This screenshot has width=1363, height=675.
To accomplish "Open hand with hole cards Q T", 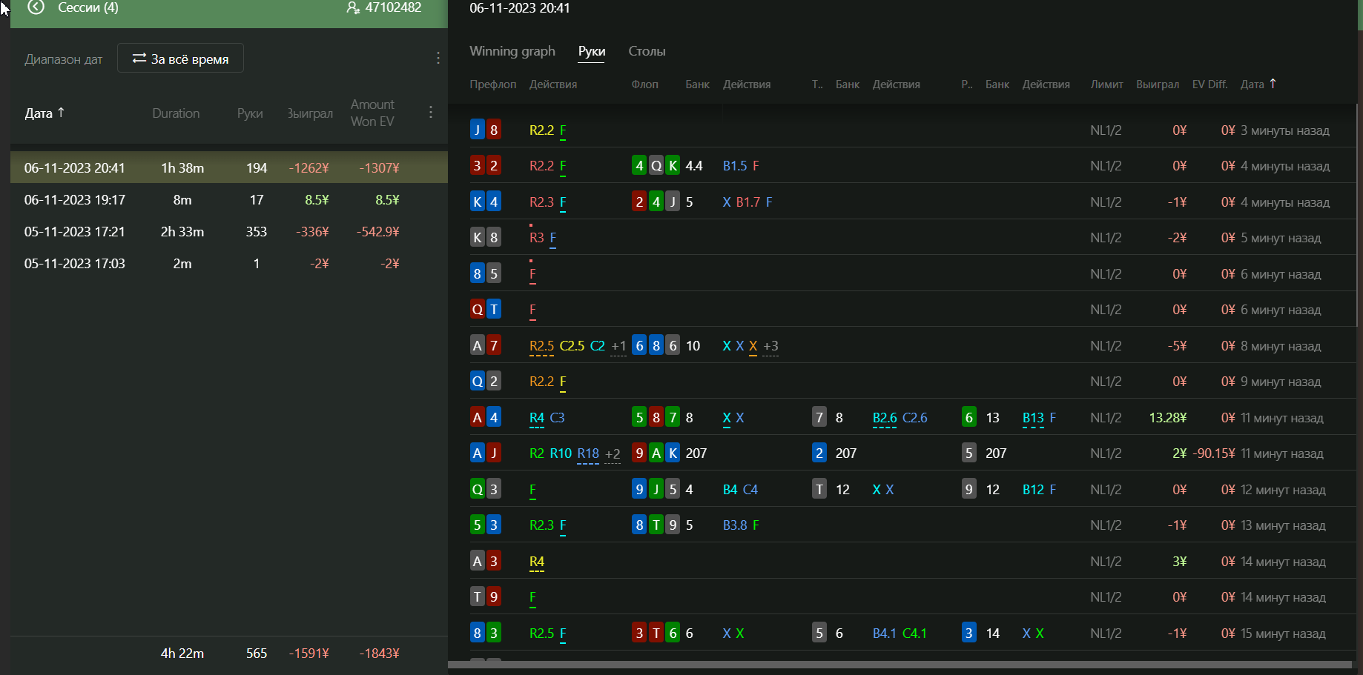I will click(x=912, y=310).
